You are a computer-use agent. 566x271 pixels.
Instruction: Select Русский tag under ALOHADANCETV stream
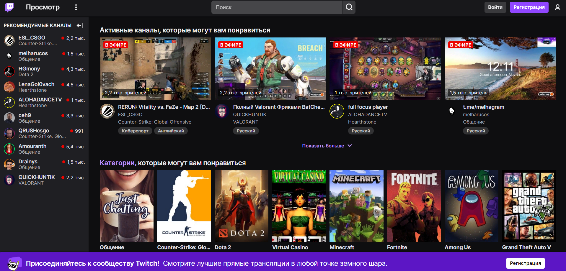coord(361,131)
